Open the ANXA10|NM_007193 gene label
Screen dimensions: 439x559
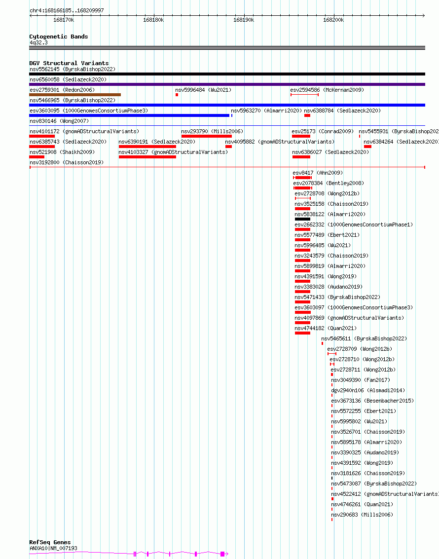click(53, 548)
